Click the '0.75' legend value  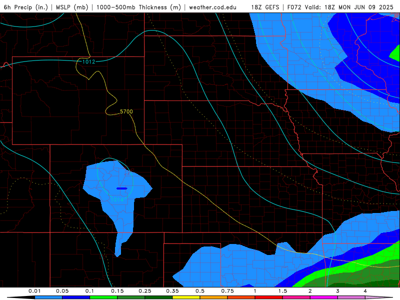(x=227, y=291)
